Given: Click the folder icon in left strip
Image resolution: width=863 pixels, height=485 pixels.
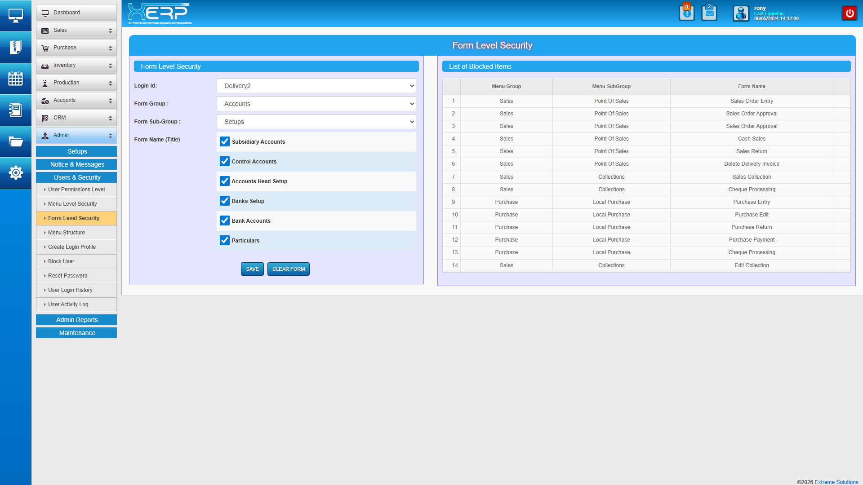Looking at the screenshot, I should [15, 141].
